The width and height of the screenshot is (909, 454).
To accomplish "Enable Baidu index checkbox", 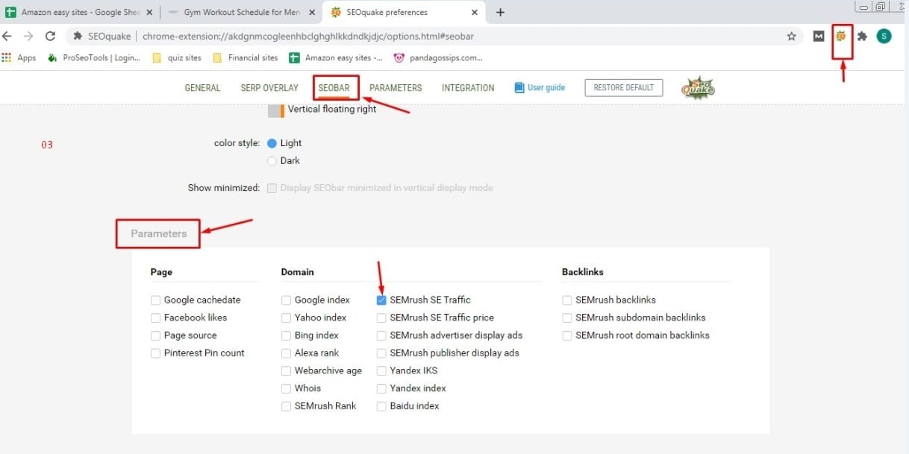I will tap(381, 406).
